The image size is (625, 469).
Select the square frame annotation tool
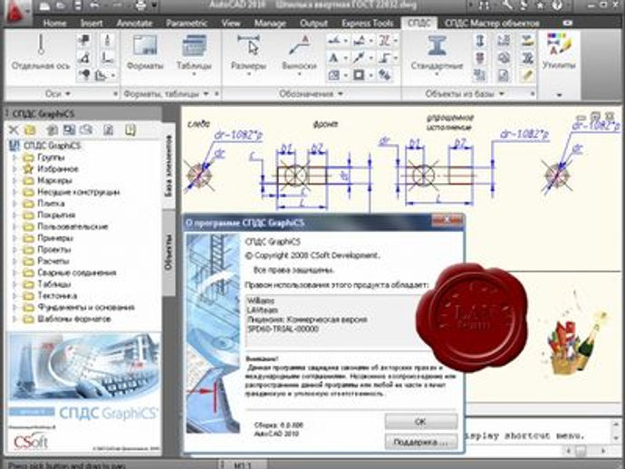[359, 75]
